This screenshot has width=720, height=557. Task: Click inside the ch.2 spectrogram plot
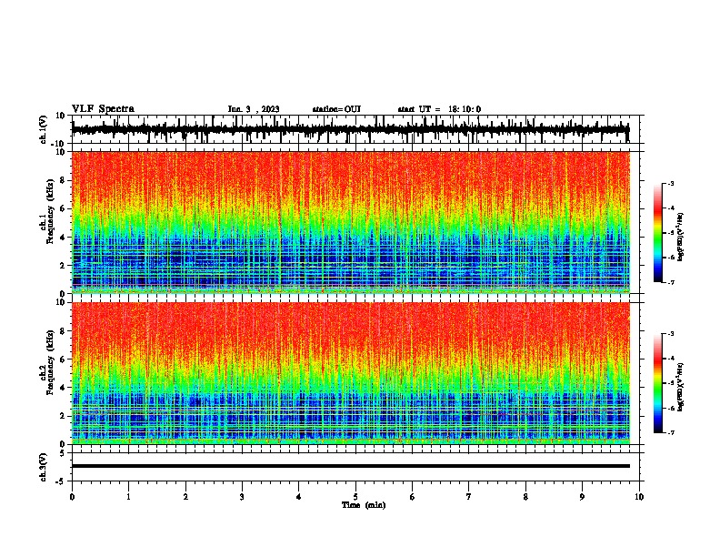click(350, 373)
